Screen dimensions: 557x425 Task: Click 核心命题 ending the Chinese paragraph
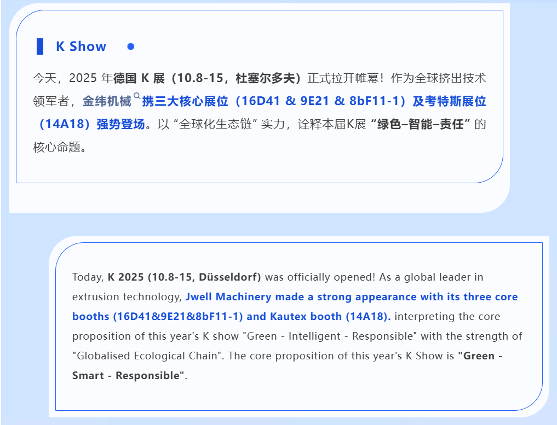[x=55, y=148]
